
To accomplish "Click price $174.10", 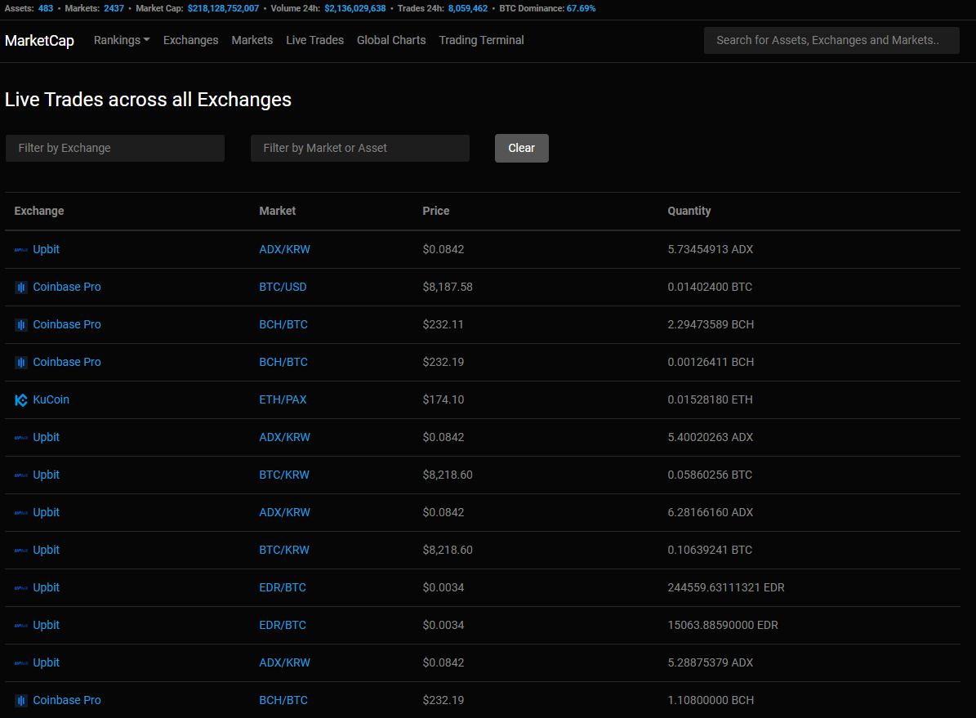I will (x=443, y=399).
